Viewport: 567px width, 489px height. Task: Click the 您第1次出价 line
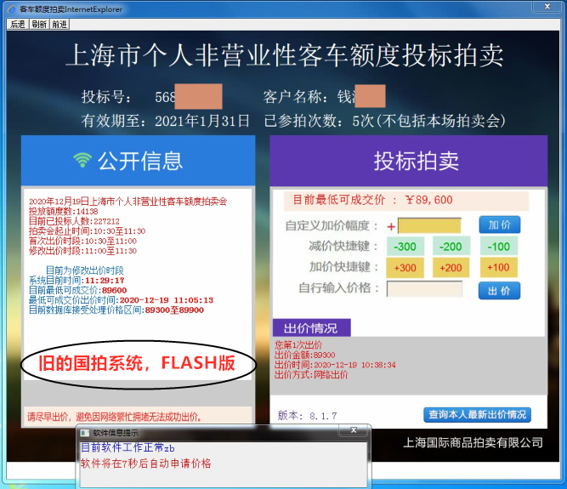point(298,344)
